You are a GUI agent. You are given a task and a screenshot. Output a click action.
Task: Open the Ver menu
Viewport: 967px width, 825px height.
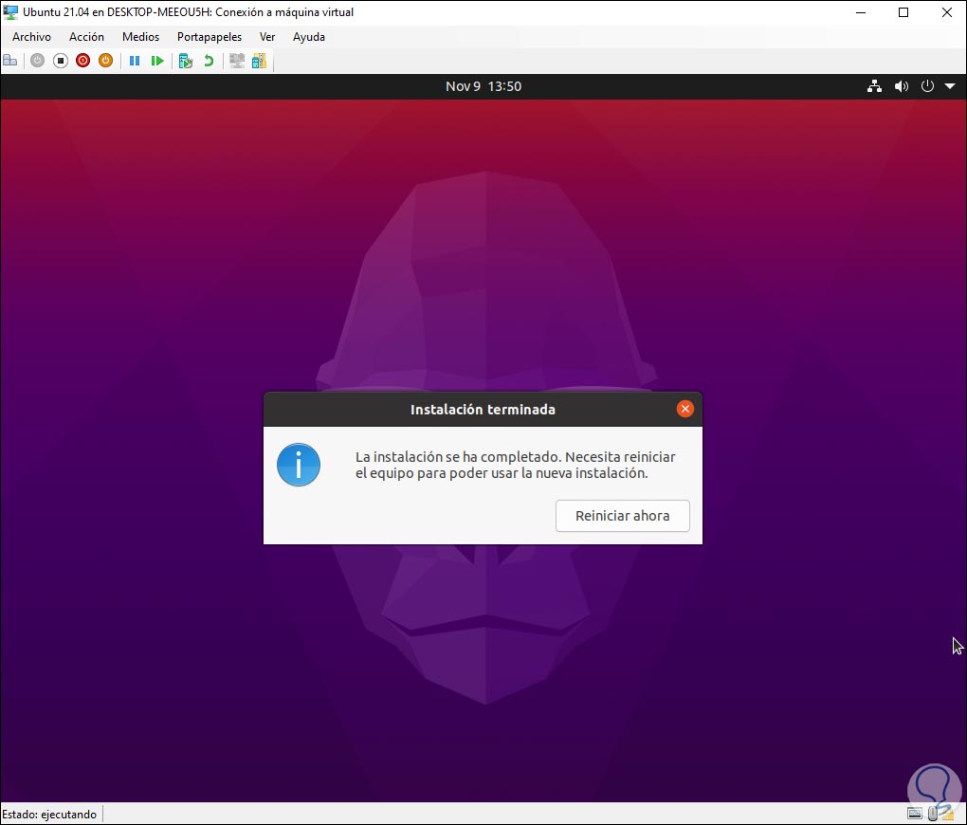(x=267, y=37)
